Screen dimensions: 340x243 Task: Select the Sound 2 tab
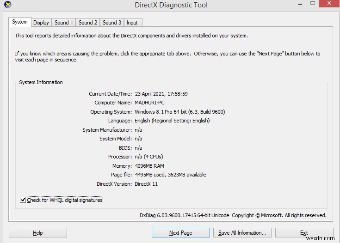click(x=88, y=23)
